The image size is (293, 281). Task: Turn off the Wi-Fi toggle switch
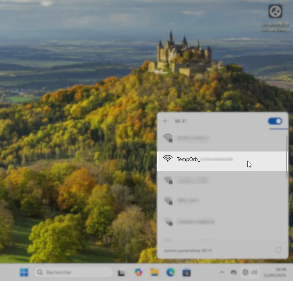[275, 121]
